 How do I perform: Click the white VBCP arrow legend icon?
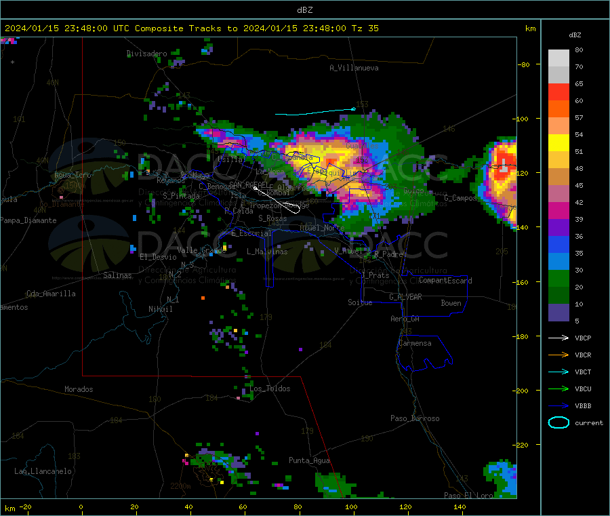click(x=558, y=338)
